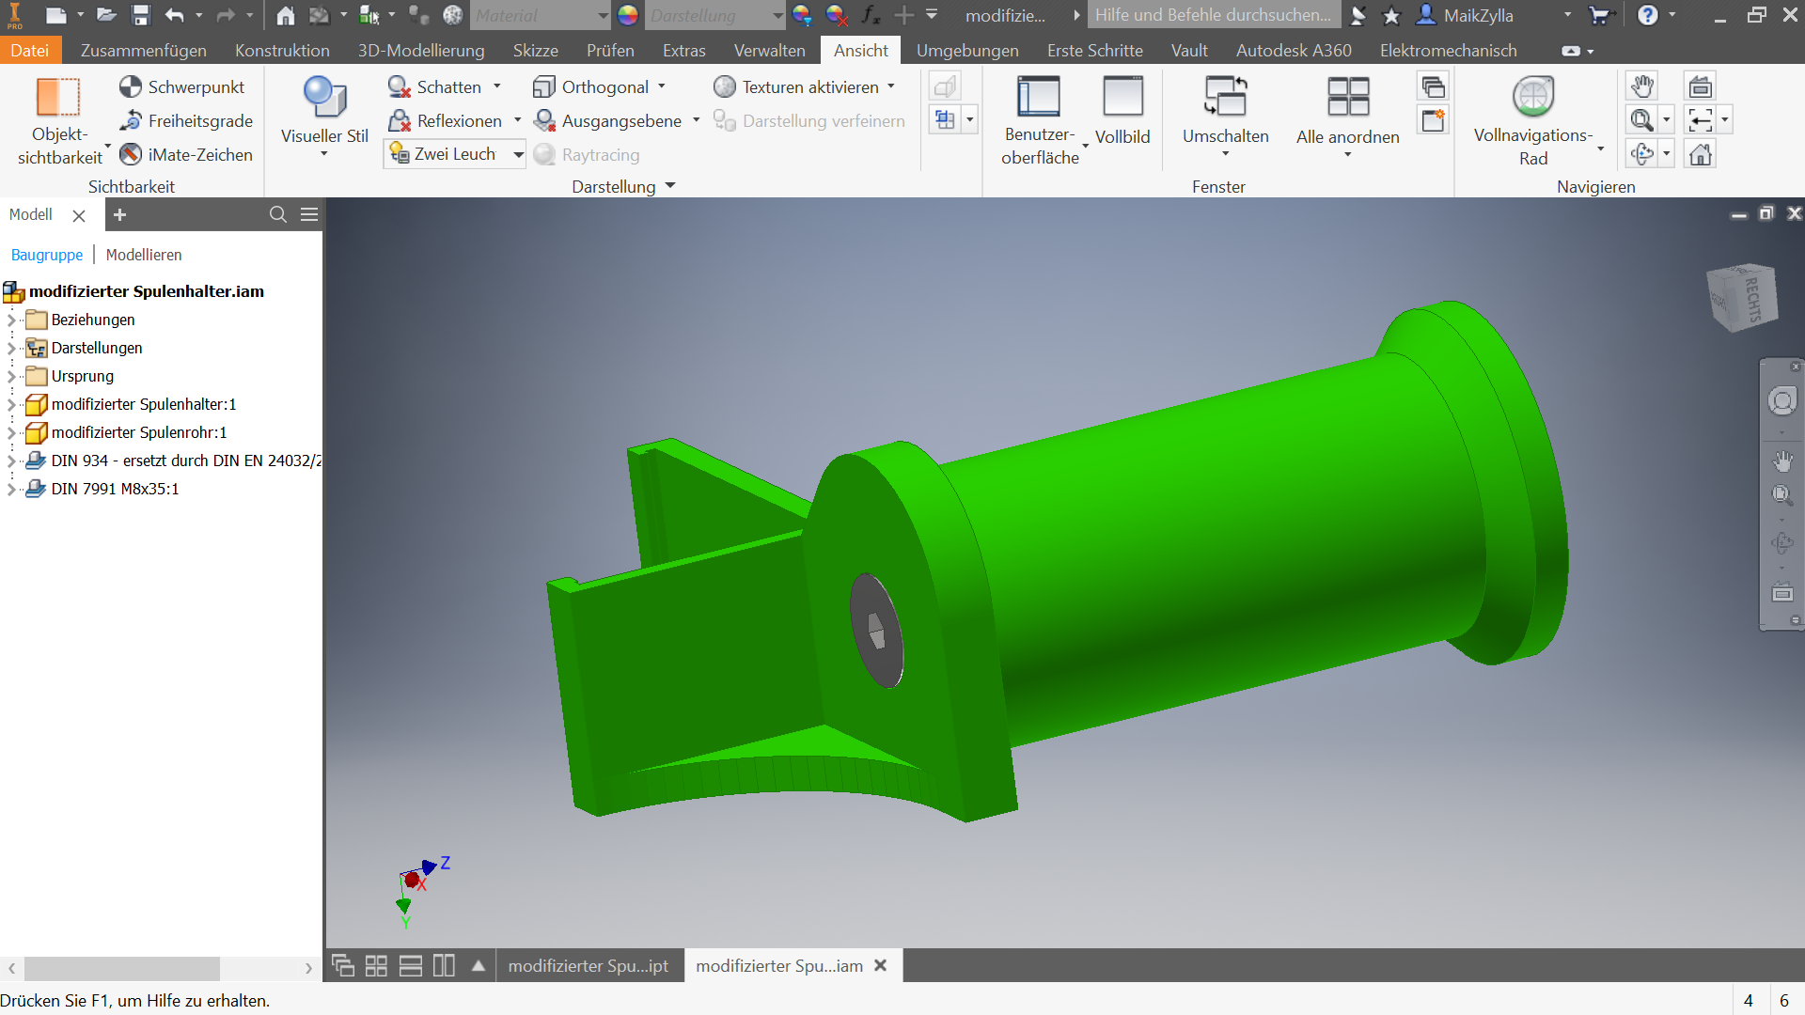The image size is (1805, 1015).
Task: Click the horizontal tile icon in document tab bar
Action: point(411,965)
